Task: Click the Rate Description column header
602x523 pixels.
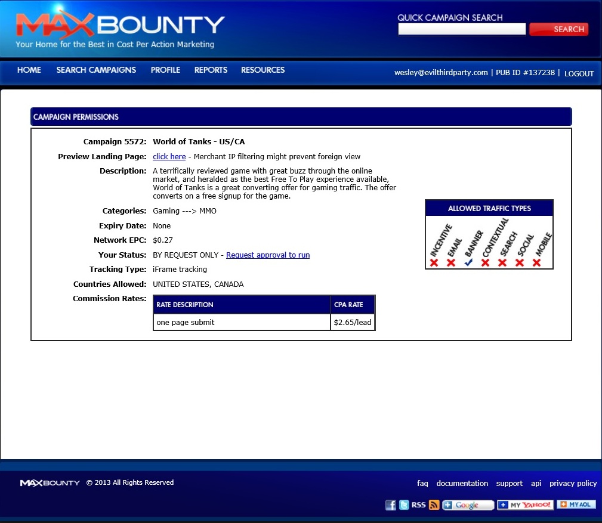Action: (242, 305)
